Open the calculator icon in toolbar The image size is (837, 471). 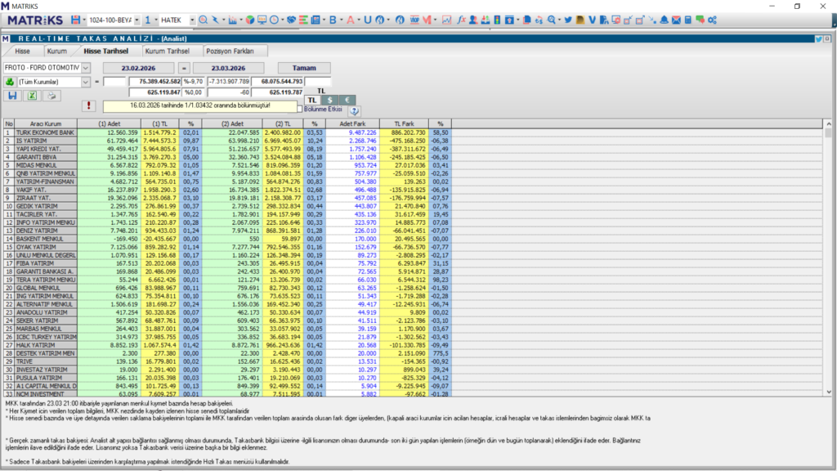tap(688, 20)
